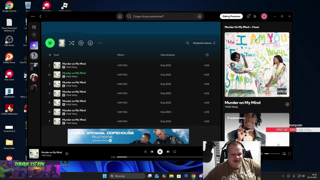
Task: Toggle shuffle in the bottom player bar
Action: 145,151
